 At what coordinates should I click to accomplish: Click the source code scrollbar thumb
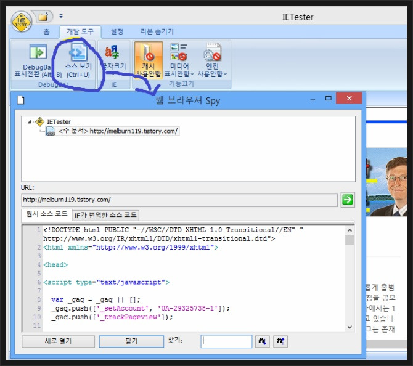(350, 240)
